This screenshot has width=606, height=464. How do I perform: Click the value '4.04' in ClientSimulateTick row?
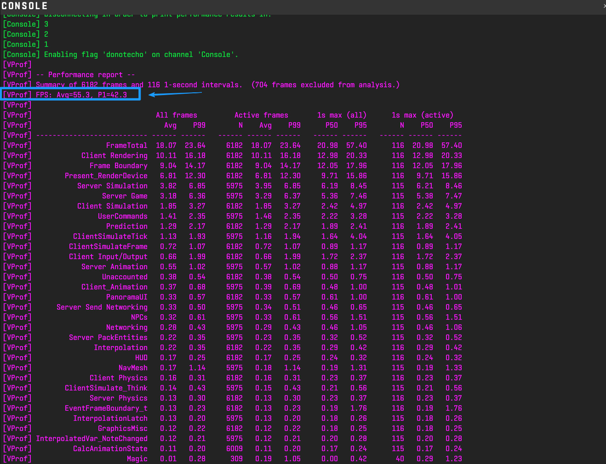(359, 237)
